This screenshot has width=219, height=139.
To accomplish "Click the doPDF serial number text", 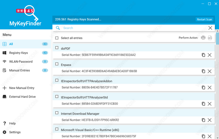I will (109, 55).
